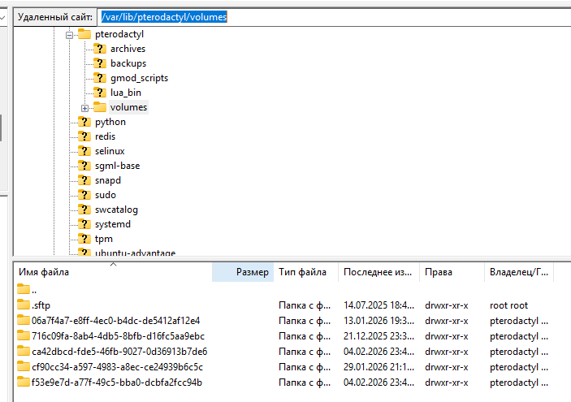The width and height of the screenshot is (571, 402).
Task: Expand the volumes tree node
Action: (x=85, y=107)
